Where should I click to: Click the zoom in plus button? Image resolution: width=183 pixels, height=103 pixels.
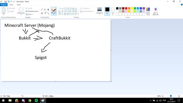(179, 96)
